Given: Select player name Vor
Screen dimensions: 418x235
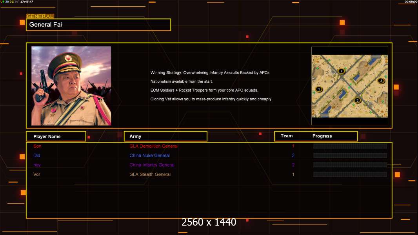Looking at the screenshot, I should coord(37,174).
